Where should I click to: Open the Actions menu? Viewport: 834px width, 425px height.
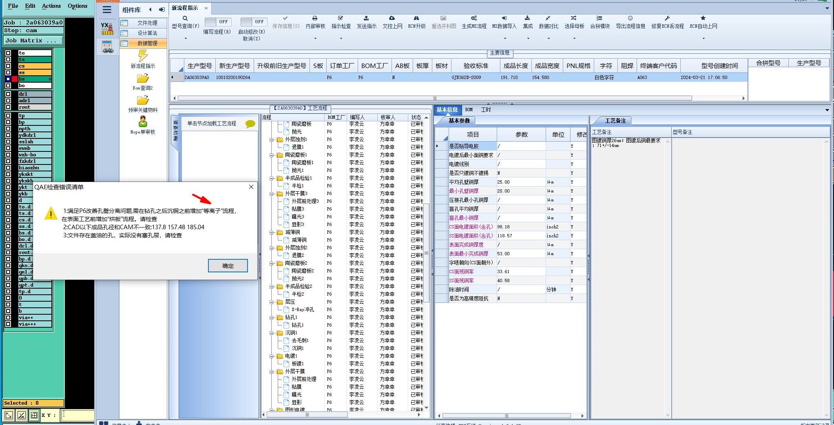51,6
